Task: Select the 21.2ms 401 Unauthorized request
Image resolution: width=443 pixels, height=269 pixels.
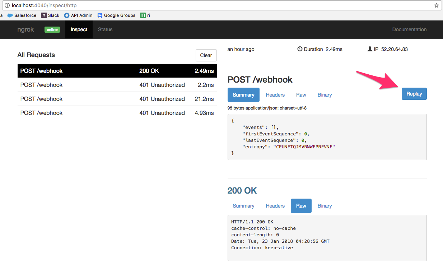Action: point(117,99)
